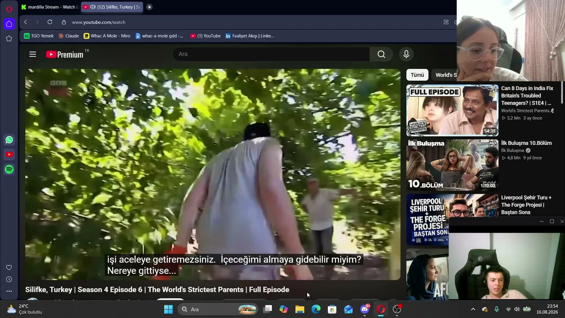565x318 pixels.
Task: Open the Claude bookmark
Action: coord(68,36)
